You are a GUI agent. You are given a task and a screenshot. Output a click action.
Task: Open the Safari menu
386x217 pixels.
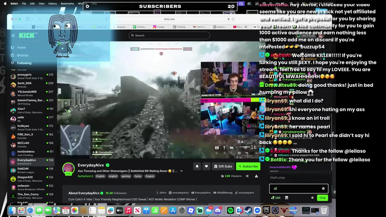[x=14, y=4]
